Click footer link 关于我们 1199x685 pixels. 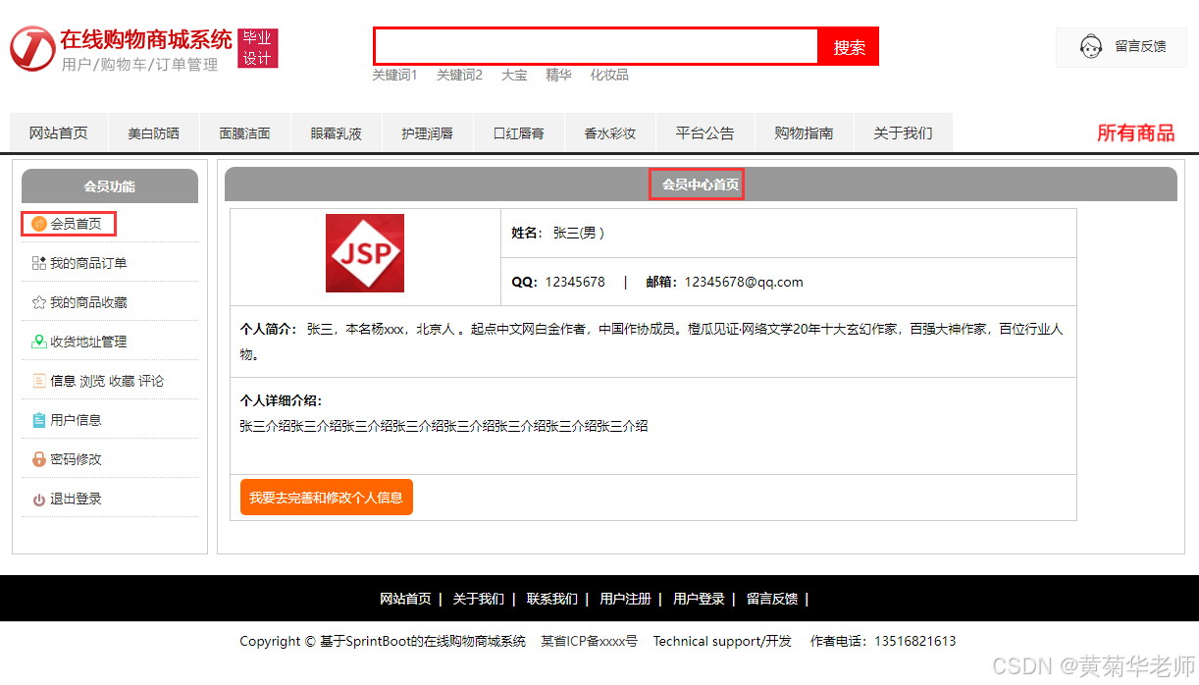pos(479,599)
